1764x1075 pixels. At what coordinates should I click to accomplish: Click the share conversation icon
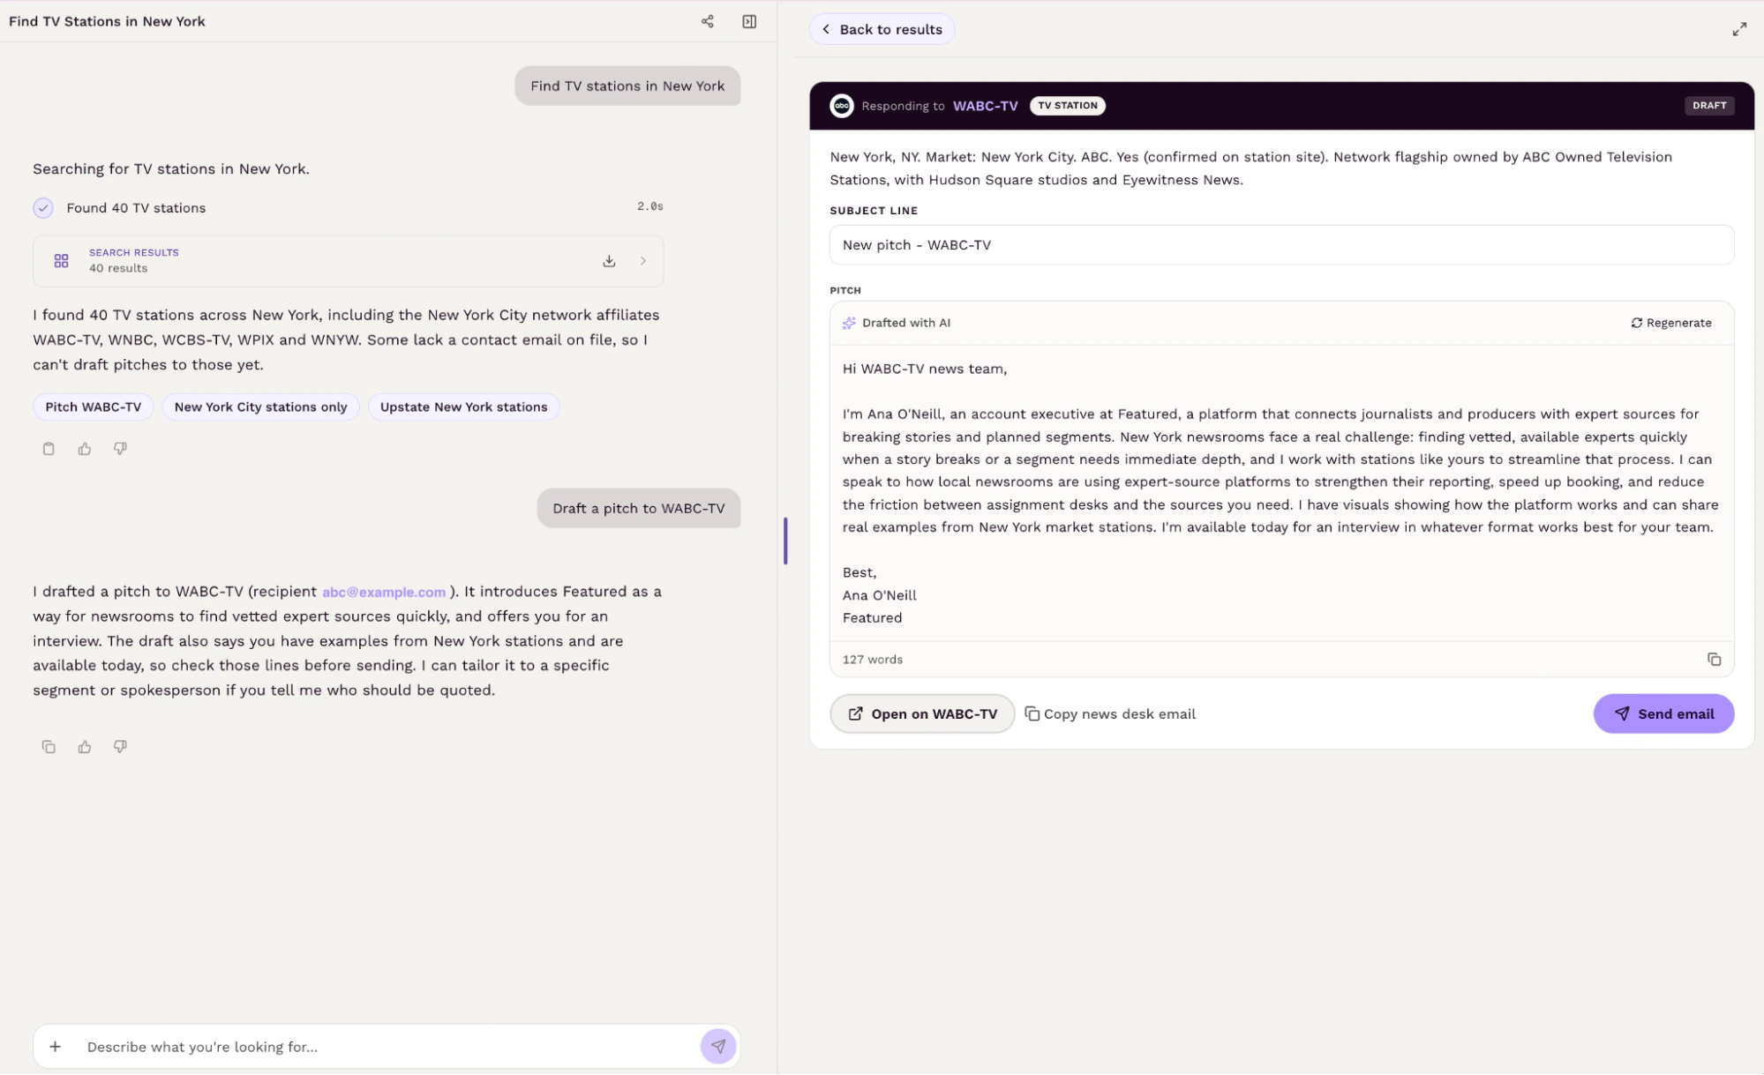coord(707,21)
